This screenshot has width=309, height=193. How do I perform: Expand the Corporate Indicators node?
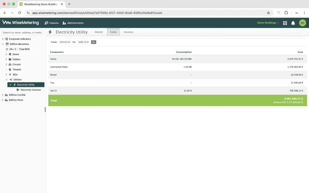pos(3,39)
